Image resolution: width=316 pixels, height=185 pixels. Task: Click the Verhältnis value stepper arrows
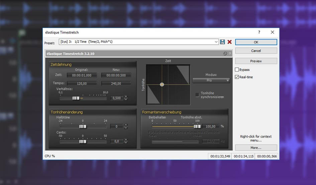(x=126, y=98)
